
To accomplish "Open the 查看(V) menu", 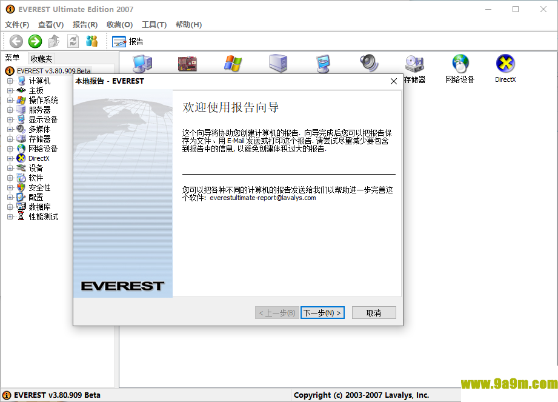I will 51,25.
